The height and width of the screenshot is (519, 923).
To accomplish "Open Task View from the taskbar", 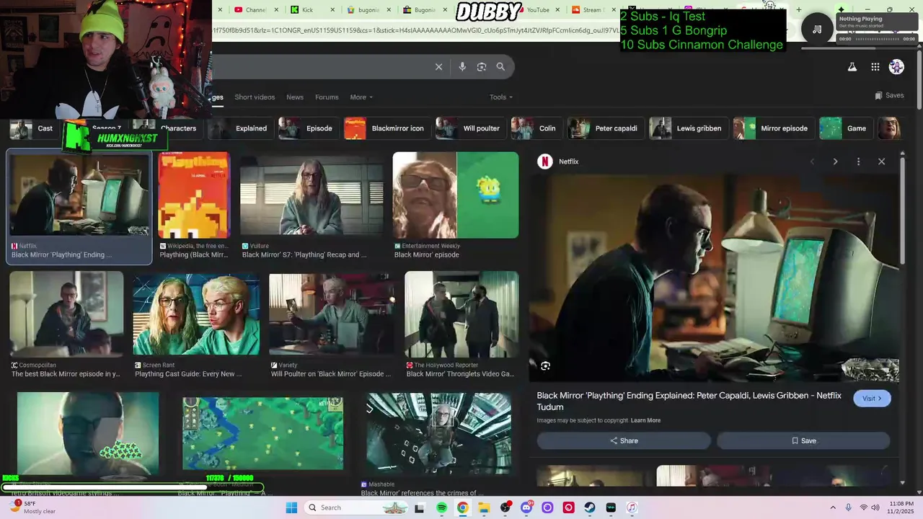I will point(419,508).
